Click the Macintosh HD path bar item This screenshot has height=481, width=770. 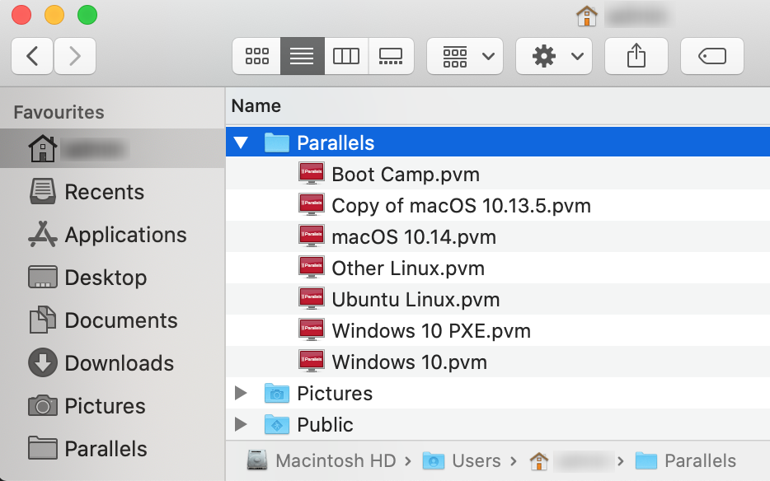pos(322,461)
